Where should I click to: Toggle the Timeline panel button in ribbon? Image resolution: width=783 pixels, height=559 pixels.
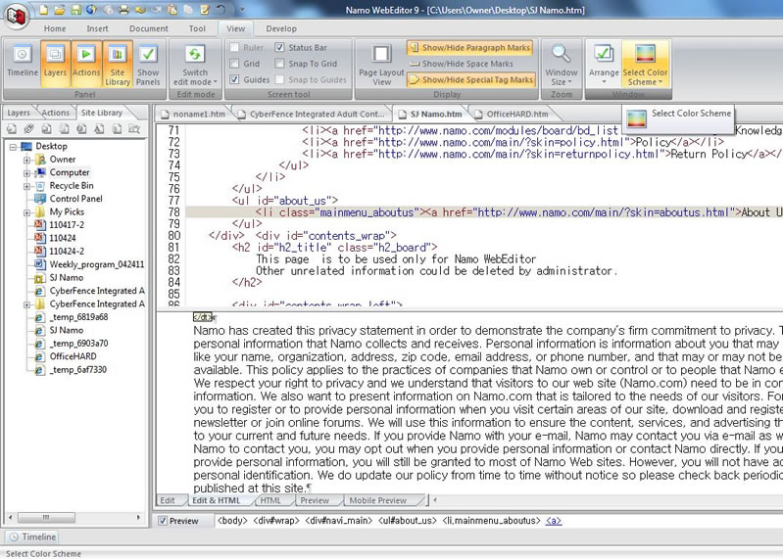[x=23, y=63]
